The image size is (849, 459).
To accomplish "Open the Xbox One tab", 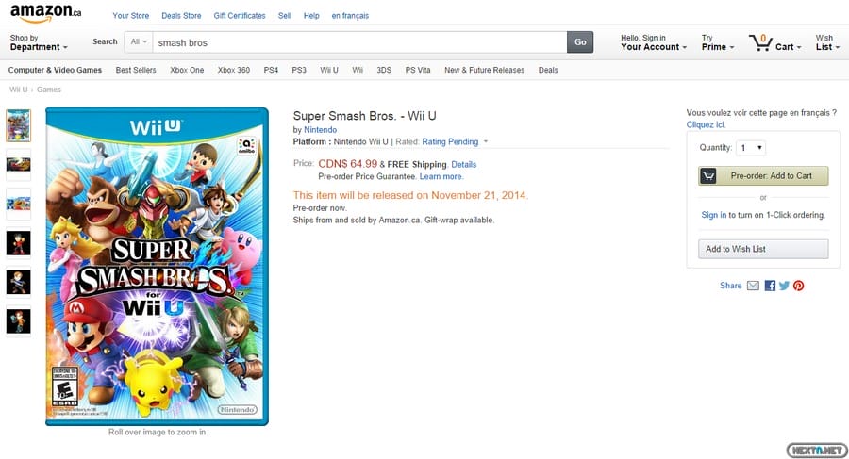I will tap(187, 70).
